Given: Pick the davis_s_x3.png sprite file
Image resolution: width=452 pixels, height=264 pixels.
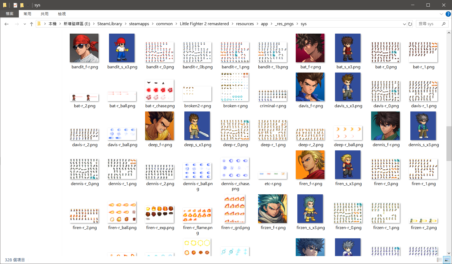Looking at the screenshot, I should [x=348, y=87].
